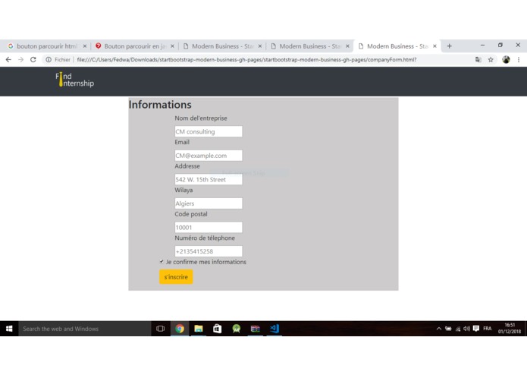The height and width of the screenshot is (375, 527).
Task: Select the active Modern Business tab
Action: [x=397, y=46]
